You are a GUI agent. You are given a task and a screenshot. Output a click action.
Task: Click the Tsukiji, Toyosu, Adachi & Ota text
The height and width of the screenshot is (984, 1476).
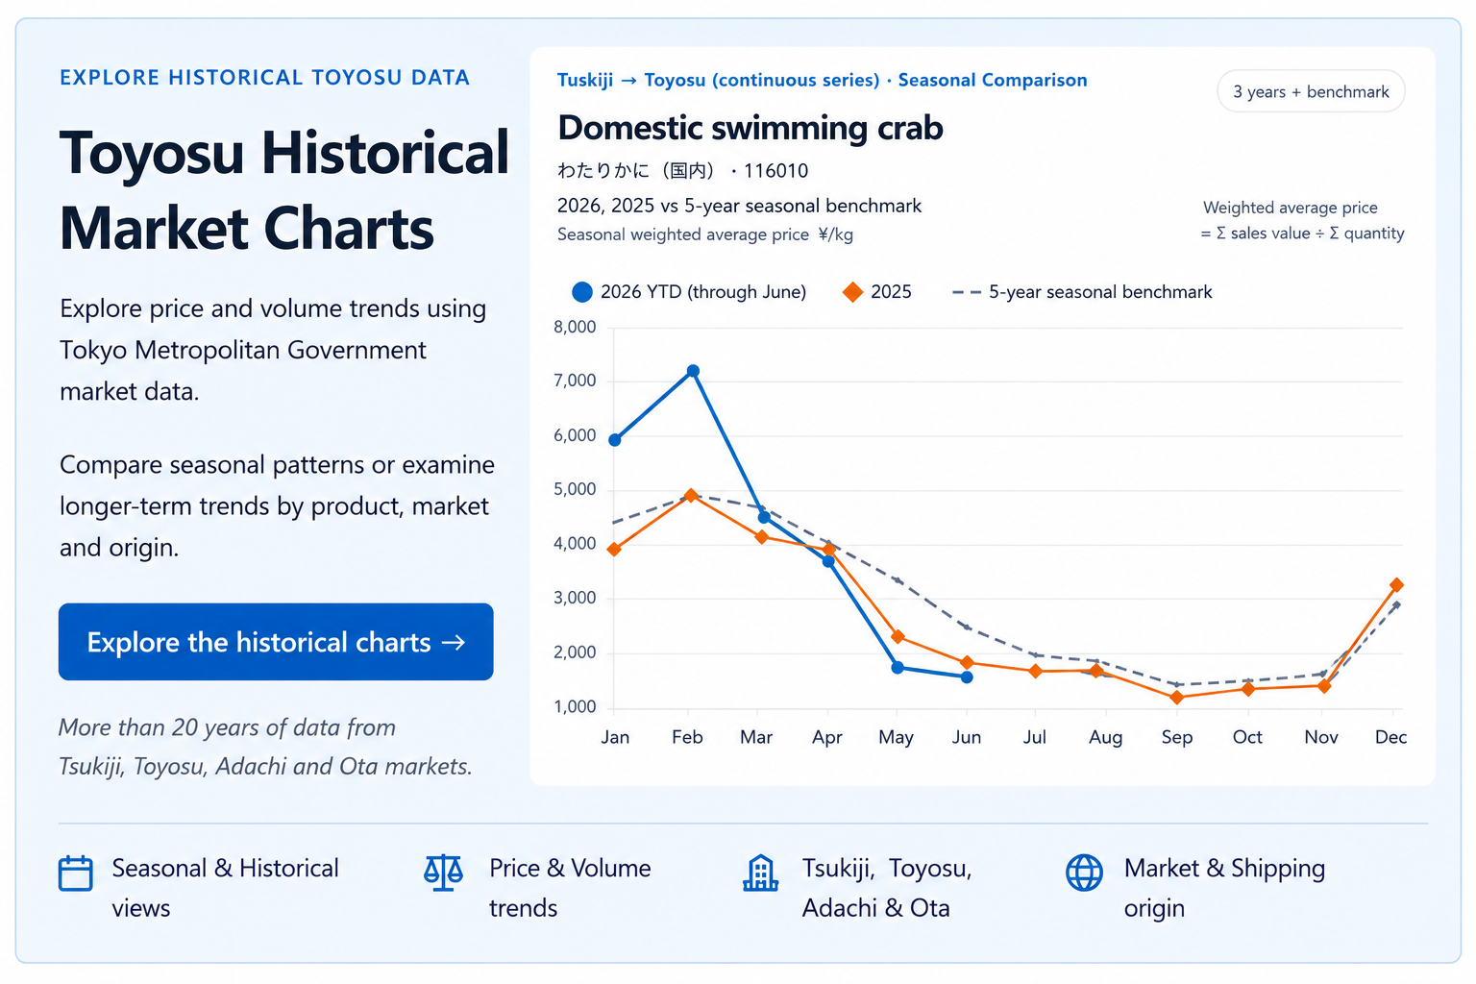point(887,888)
